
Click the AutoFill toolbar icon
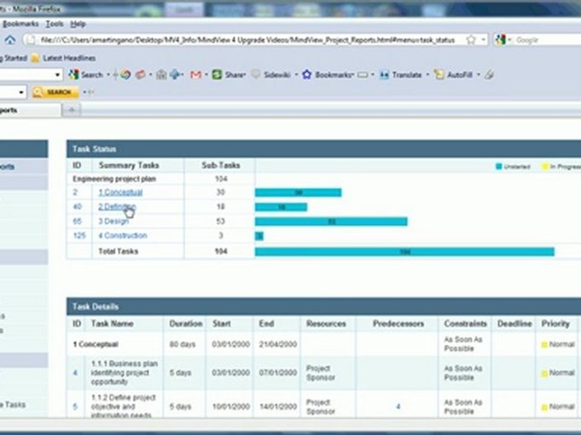(x=439, y=75)
